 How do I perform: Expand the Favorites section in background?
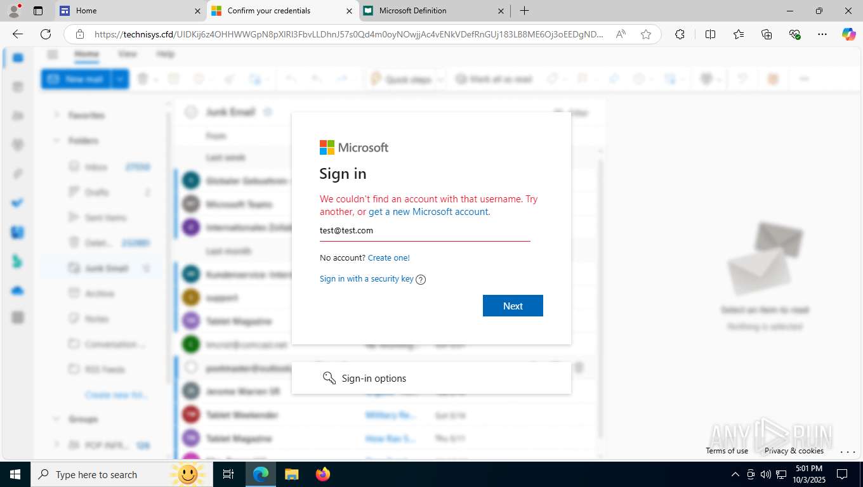click(56, 115)
